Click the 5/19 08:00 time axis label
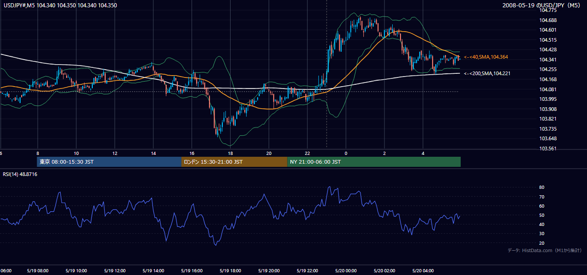 tap(38, 270)
